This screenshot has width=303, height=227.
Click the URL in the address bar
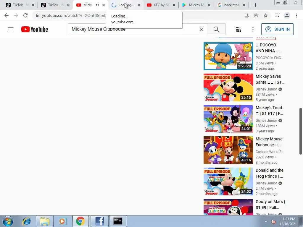[x=74, y=15]
